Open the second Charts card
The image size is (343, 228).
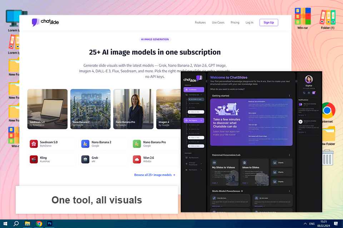pos(282,172)
